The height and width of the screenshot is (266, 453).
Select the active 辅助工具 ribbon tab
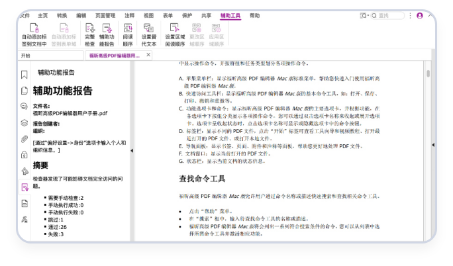coord(230,16)
